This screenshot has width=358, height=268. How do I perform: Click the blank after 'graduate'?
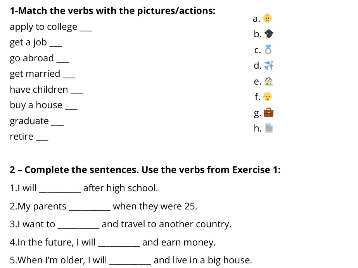tap(57, 123)
